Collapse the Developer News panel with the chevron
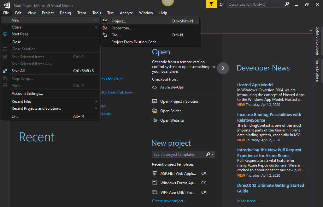The width and height of the screenshot is (323, 207). [223, 68]
